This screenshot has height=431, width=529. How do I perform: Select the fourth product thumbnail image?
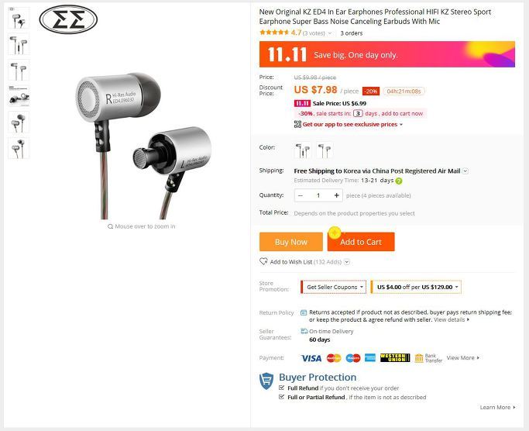19,96
